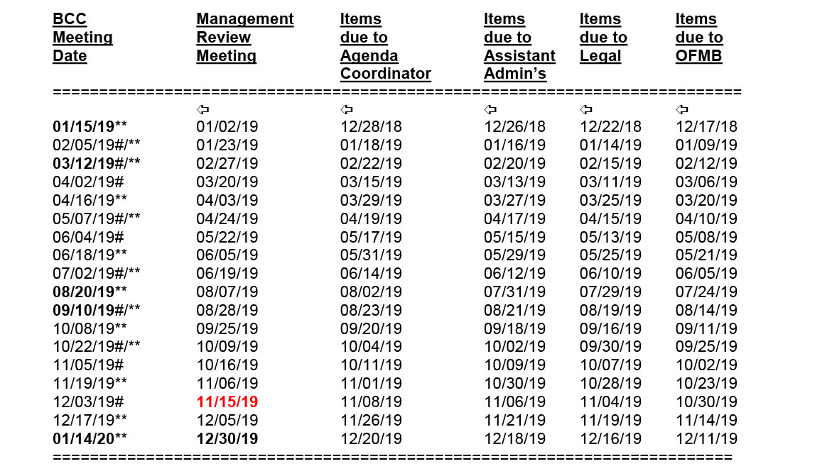The image size is (832, 471).
Task: Click the 12/28/18 Agenda Coordinator due date
Action: [371, 127]
